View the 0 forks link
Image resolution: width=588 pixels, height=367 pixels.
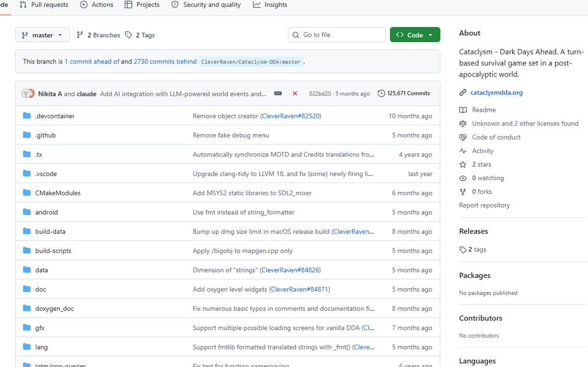pos(482,192)
